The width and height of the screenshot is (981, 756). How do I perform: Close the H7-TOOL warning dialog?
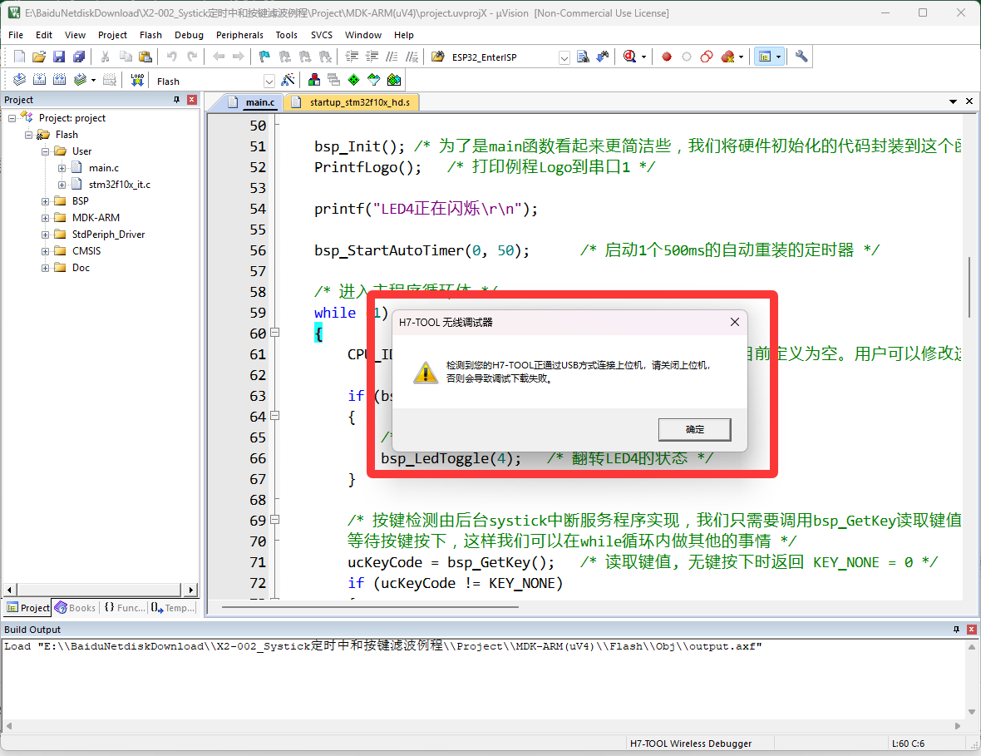point(734,322)
